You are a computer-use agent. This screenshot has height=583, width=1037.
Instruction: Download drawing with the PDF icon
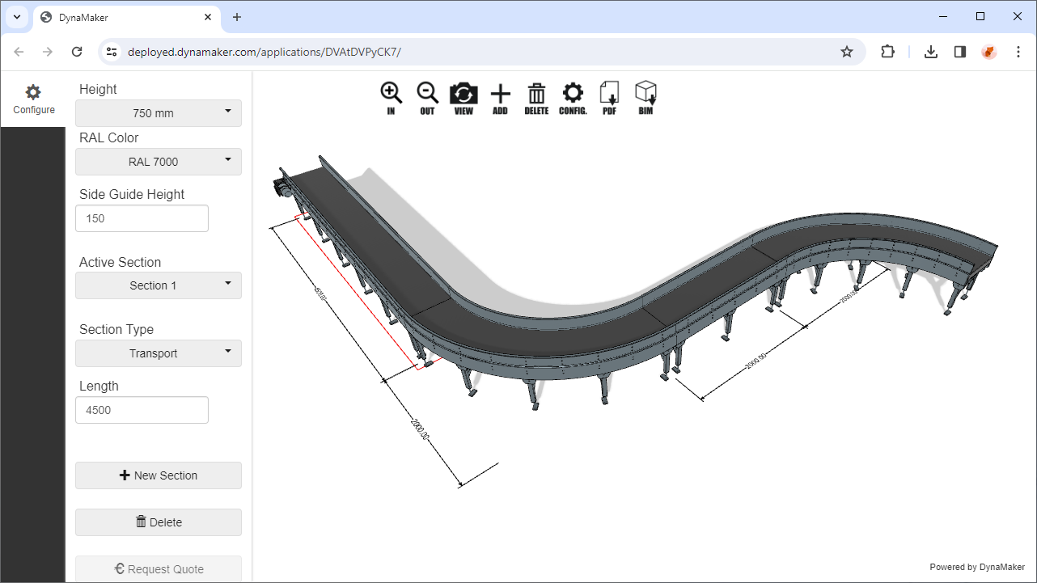click(609, 98)
